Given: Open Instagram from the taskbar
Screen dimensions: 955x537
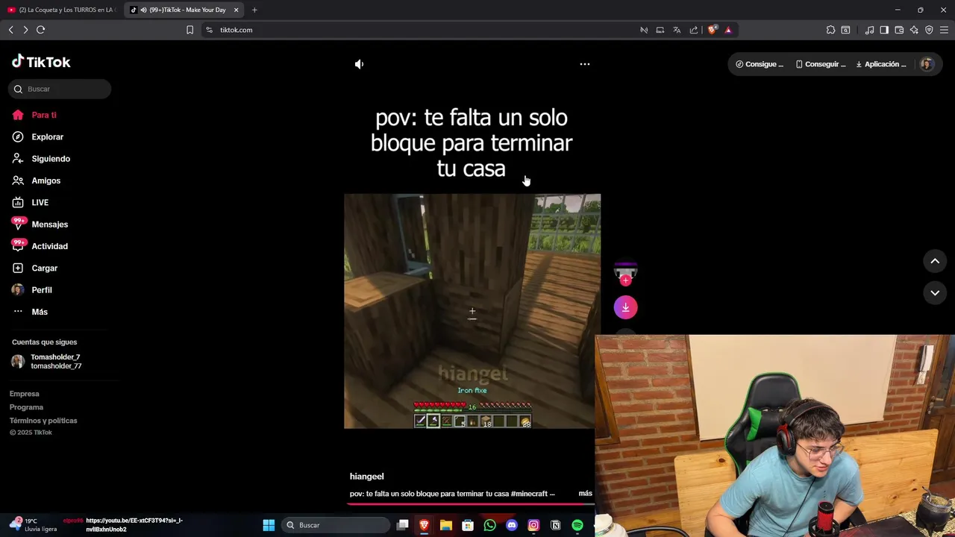Looking at the screenshot, I should point(533,525).
